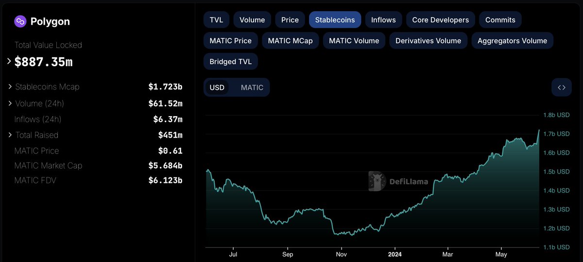Expand the Total Value Locked breakdown
Screen dimensions: 583x262
(9, 62)
